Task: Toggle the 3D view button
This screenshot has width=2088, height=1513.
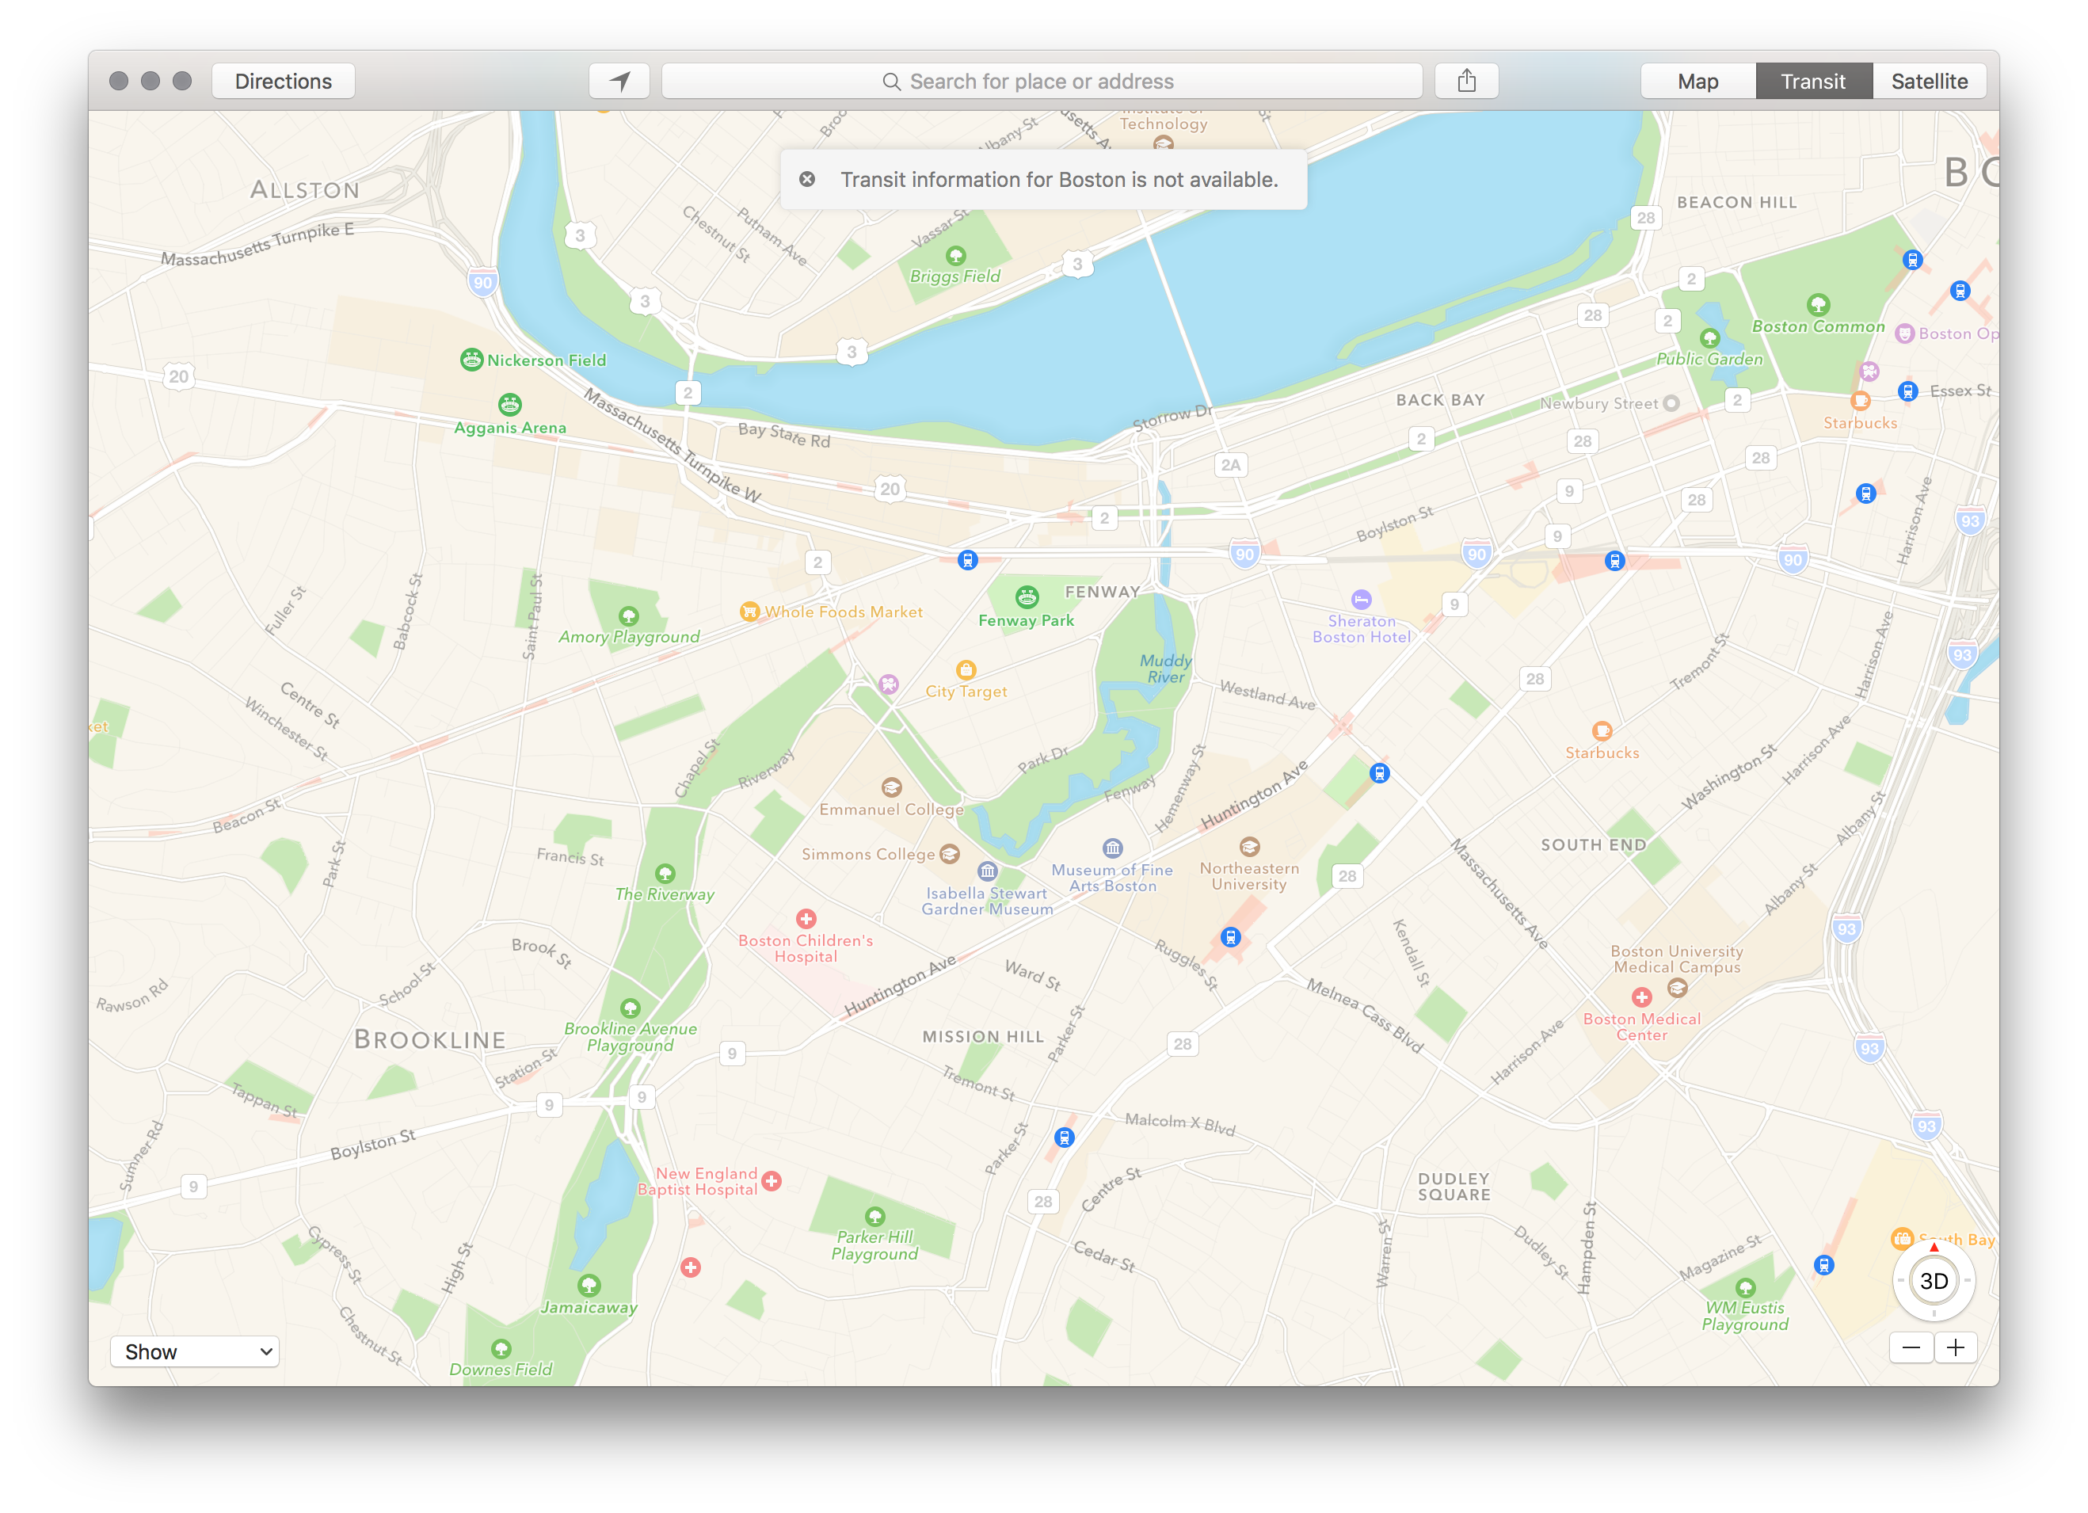Action: pos(1934,1281)
